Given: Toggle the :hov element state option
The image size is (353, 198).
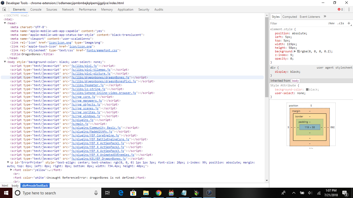Looking at the screenshot, I should point(331,23).
